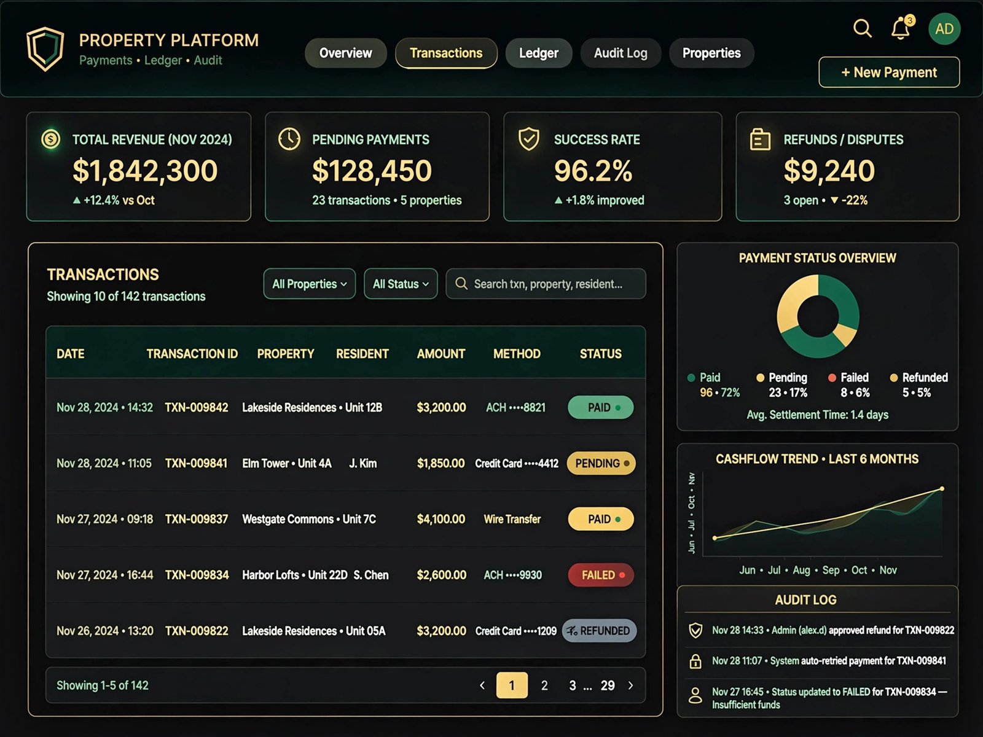Open the Properties tab
This screenshot has width=983, height=737.
[x=711, y=53]
